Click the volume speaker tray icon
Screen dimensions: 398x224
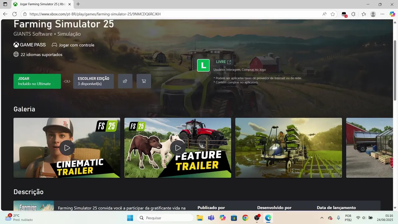[364, 218]
